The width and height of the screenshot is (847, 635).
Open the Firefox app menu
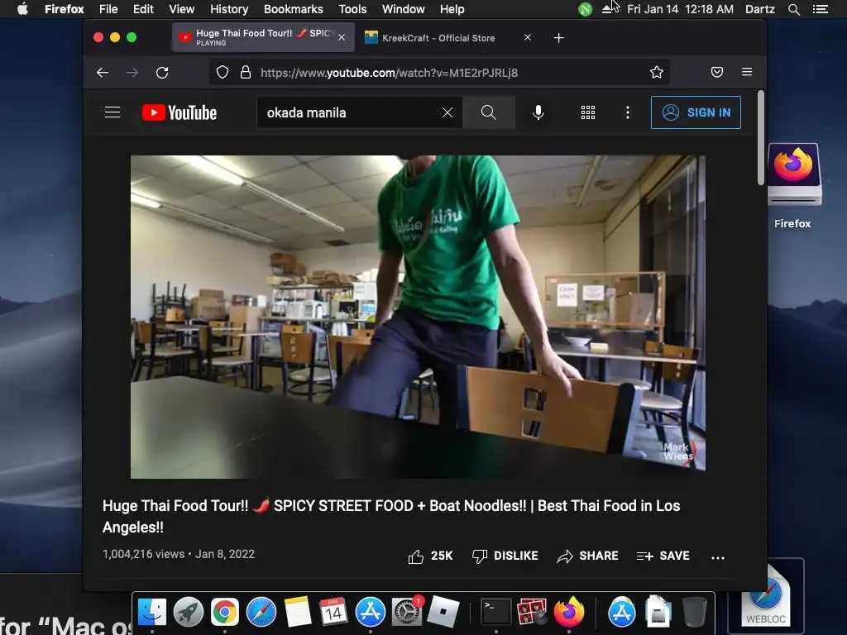pyautogui.click(x=64, y=9)
